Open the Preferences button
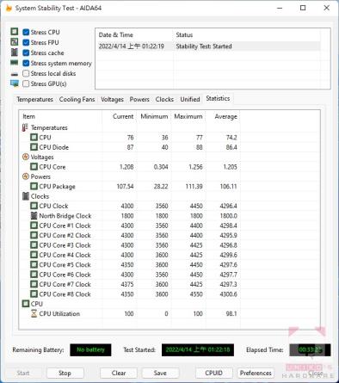The height and width of the screenshot is (383, 339). 256,373
